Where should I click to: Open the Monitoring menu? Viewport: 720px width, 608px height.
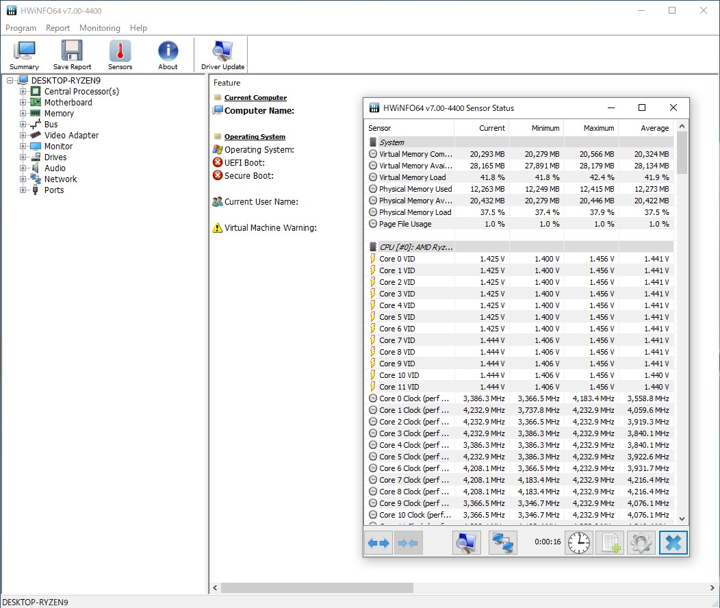[x=100, y=28]
